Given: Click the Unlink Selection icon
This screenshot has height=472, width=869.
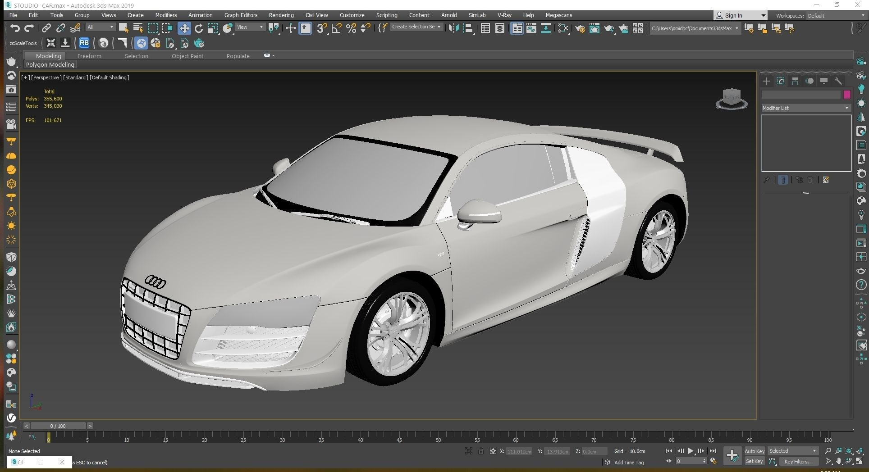Looking at the screenshot, I should point(60,28).
